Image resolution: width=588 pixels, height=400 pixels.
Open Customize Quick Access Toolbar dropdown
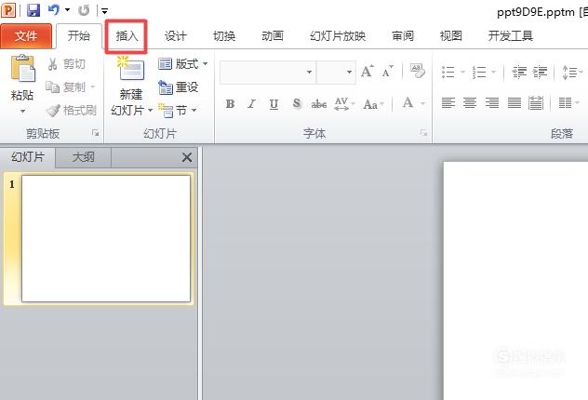(x=104, y=11)
